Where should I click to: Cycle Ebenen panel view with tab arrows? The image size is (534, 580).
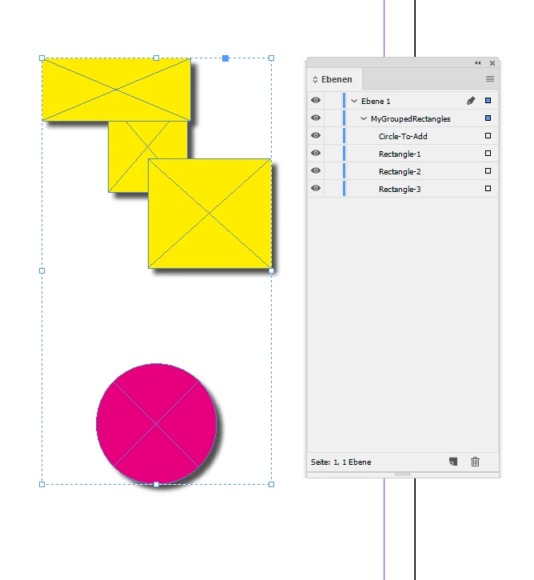(315, 79)
